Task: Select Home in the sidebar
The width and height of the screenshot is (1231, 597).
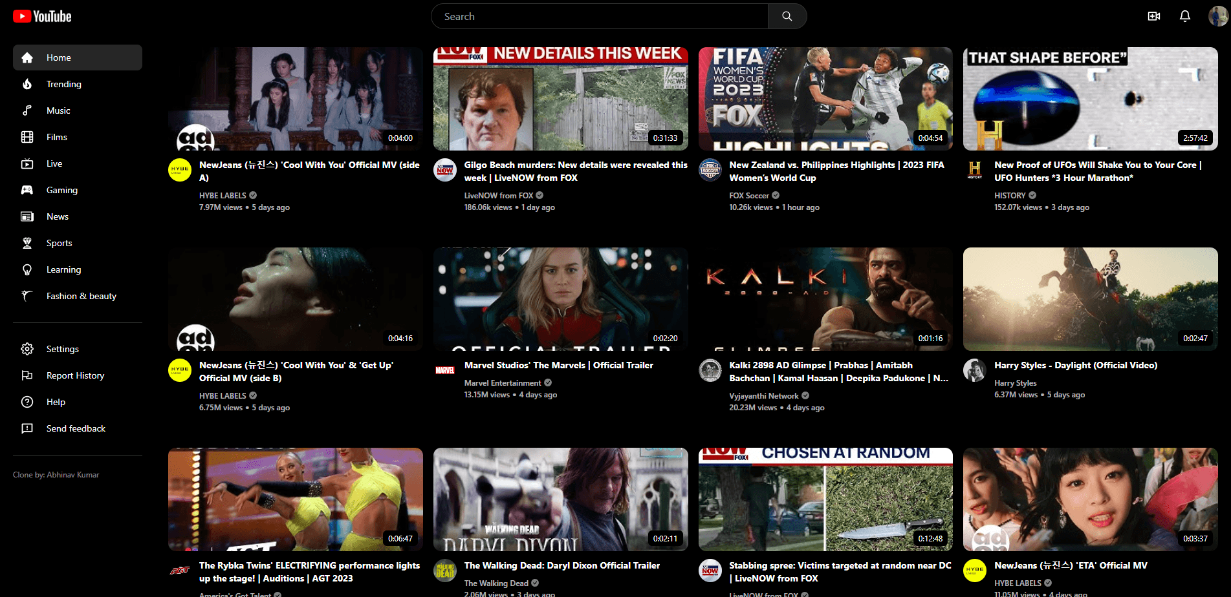Action: pos(78,58)
